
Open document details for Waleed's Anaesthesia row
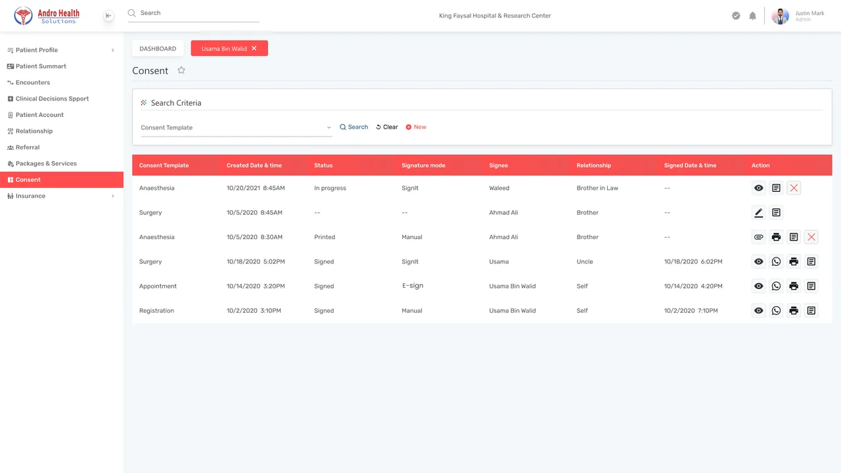click(x=776, y=188)
